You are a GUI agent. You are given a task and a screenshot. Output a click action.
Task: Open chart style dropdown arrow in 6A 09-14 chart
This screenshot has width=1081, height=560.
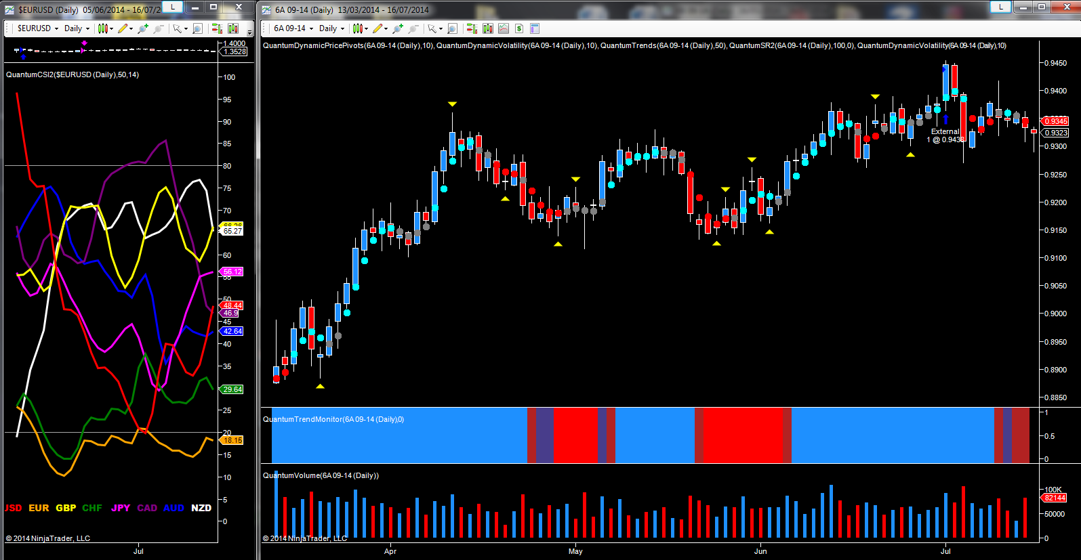coord(366,28)
